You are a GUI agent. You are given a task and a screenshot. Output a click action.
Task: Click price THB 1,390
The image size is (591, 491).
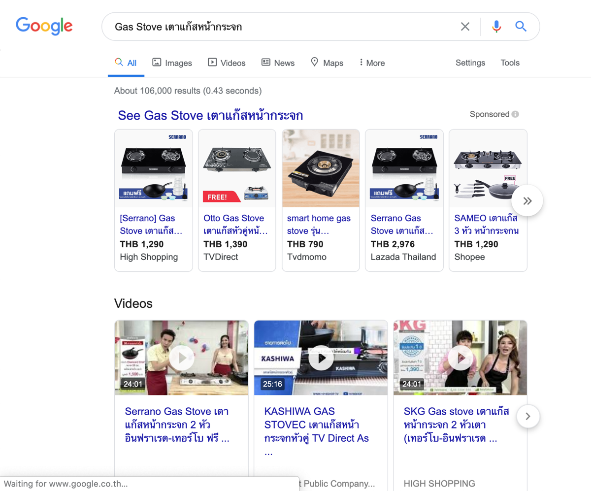click(226, 244)
